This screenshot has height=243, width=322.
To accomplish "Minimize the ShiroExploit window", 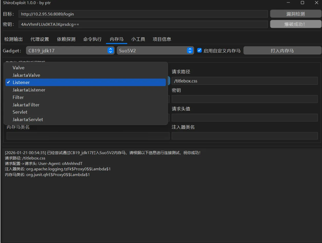I will [x=288, y=3].
